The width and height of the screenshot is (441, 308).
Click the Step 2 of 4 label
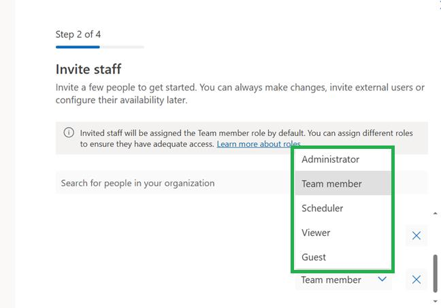pyautogui.click(x=78, y=34)
